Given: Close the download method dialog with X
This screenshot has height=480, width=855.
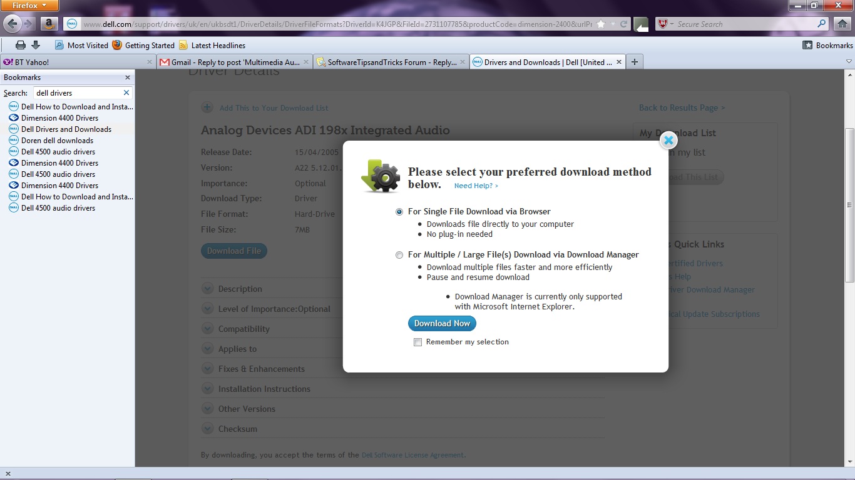Looking at the screenshot, I should pos(668,141).
